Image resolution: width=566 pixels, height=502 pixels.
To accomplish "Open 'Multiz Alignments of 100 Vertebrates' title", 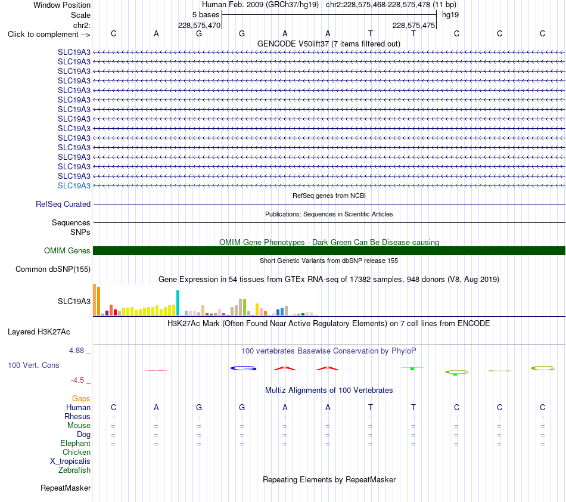I will click(329, 391).
